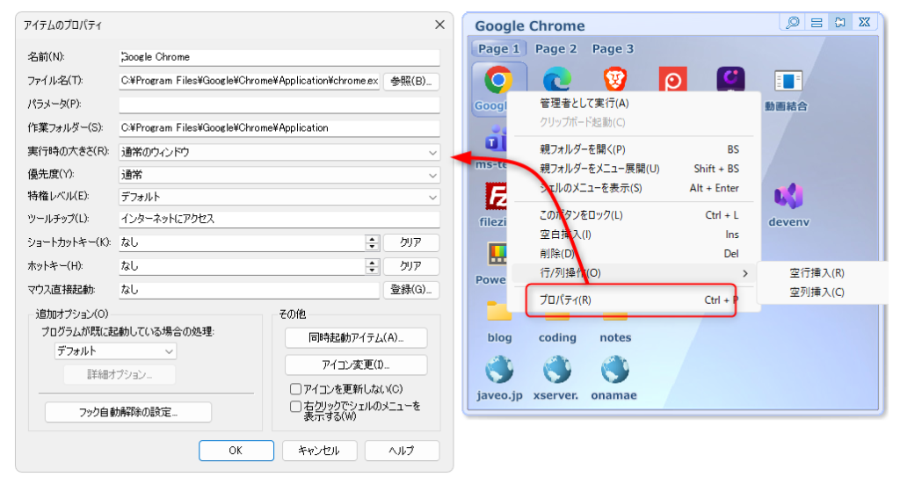
Task: Focus the マウス直接起動 field
Action: click(x=250, y=290)
